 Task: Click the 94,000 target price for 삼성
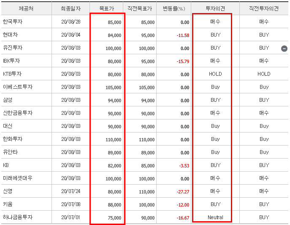(x=114, y=101)
